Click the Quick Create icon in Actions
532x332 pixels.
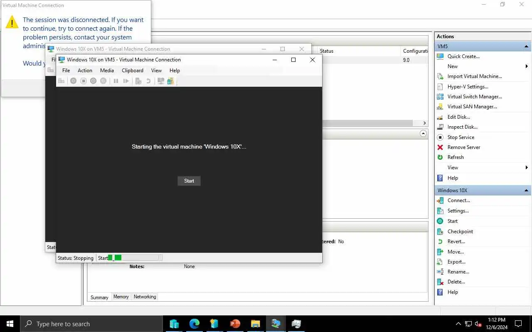[440, 56]
